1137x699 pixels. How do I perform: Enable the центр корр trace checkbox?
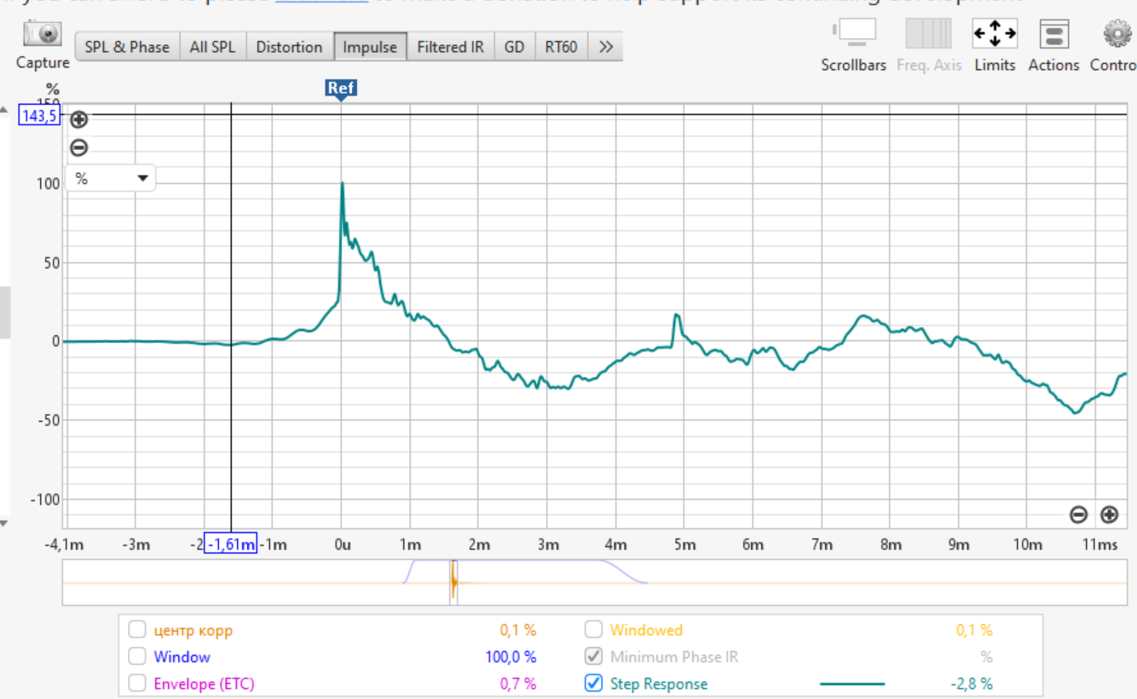coord(137,631)
